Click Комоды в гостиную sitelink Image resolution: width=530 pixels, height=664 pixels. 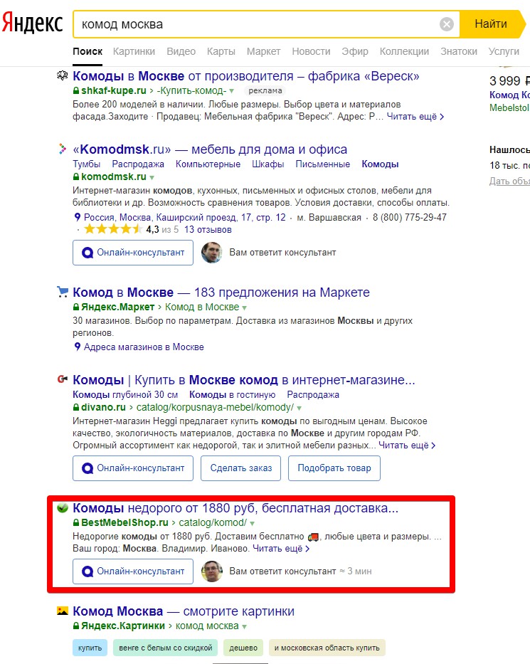pyautogui.click(x=232, y=394)
